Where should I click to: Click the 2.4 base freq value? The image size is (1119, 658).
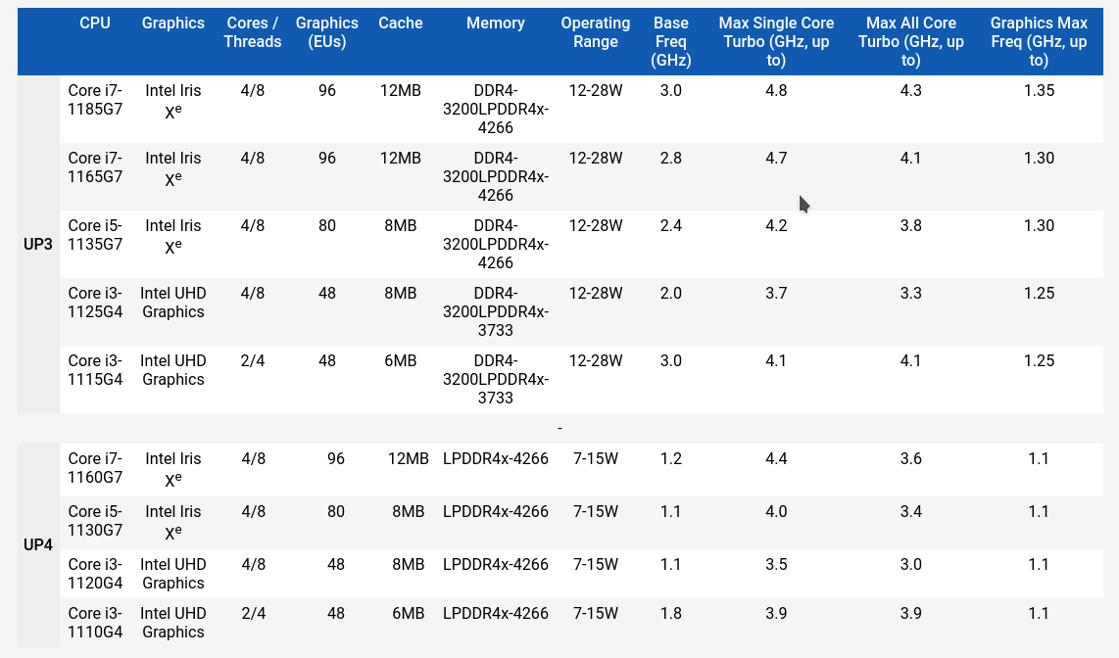click(671, 226)
